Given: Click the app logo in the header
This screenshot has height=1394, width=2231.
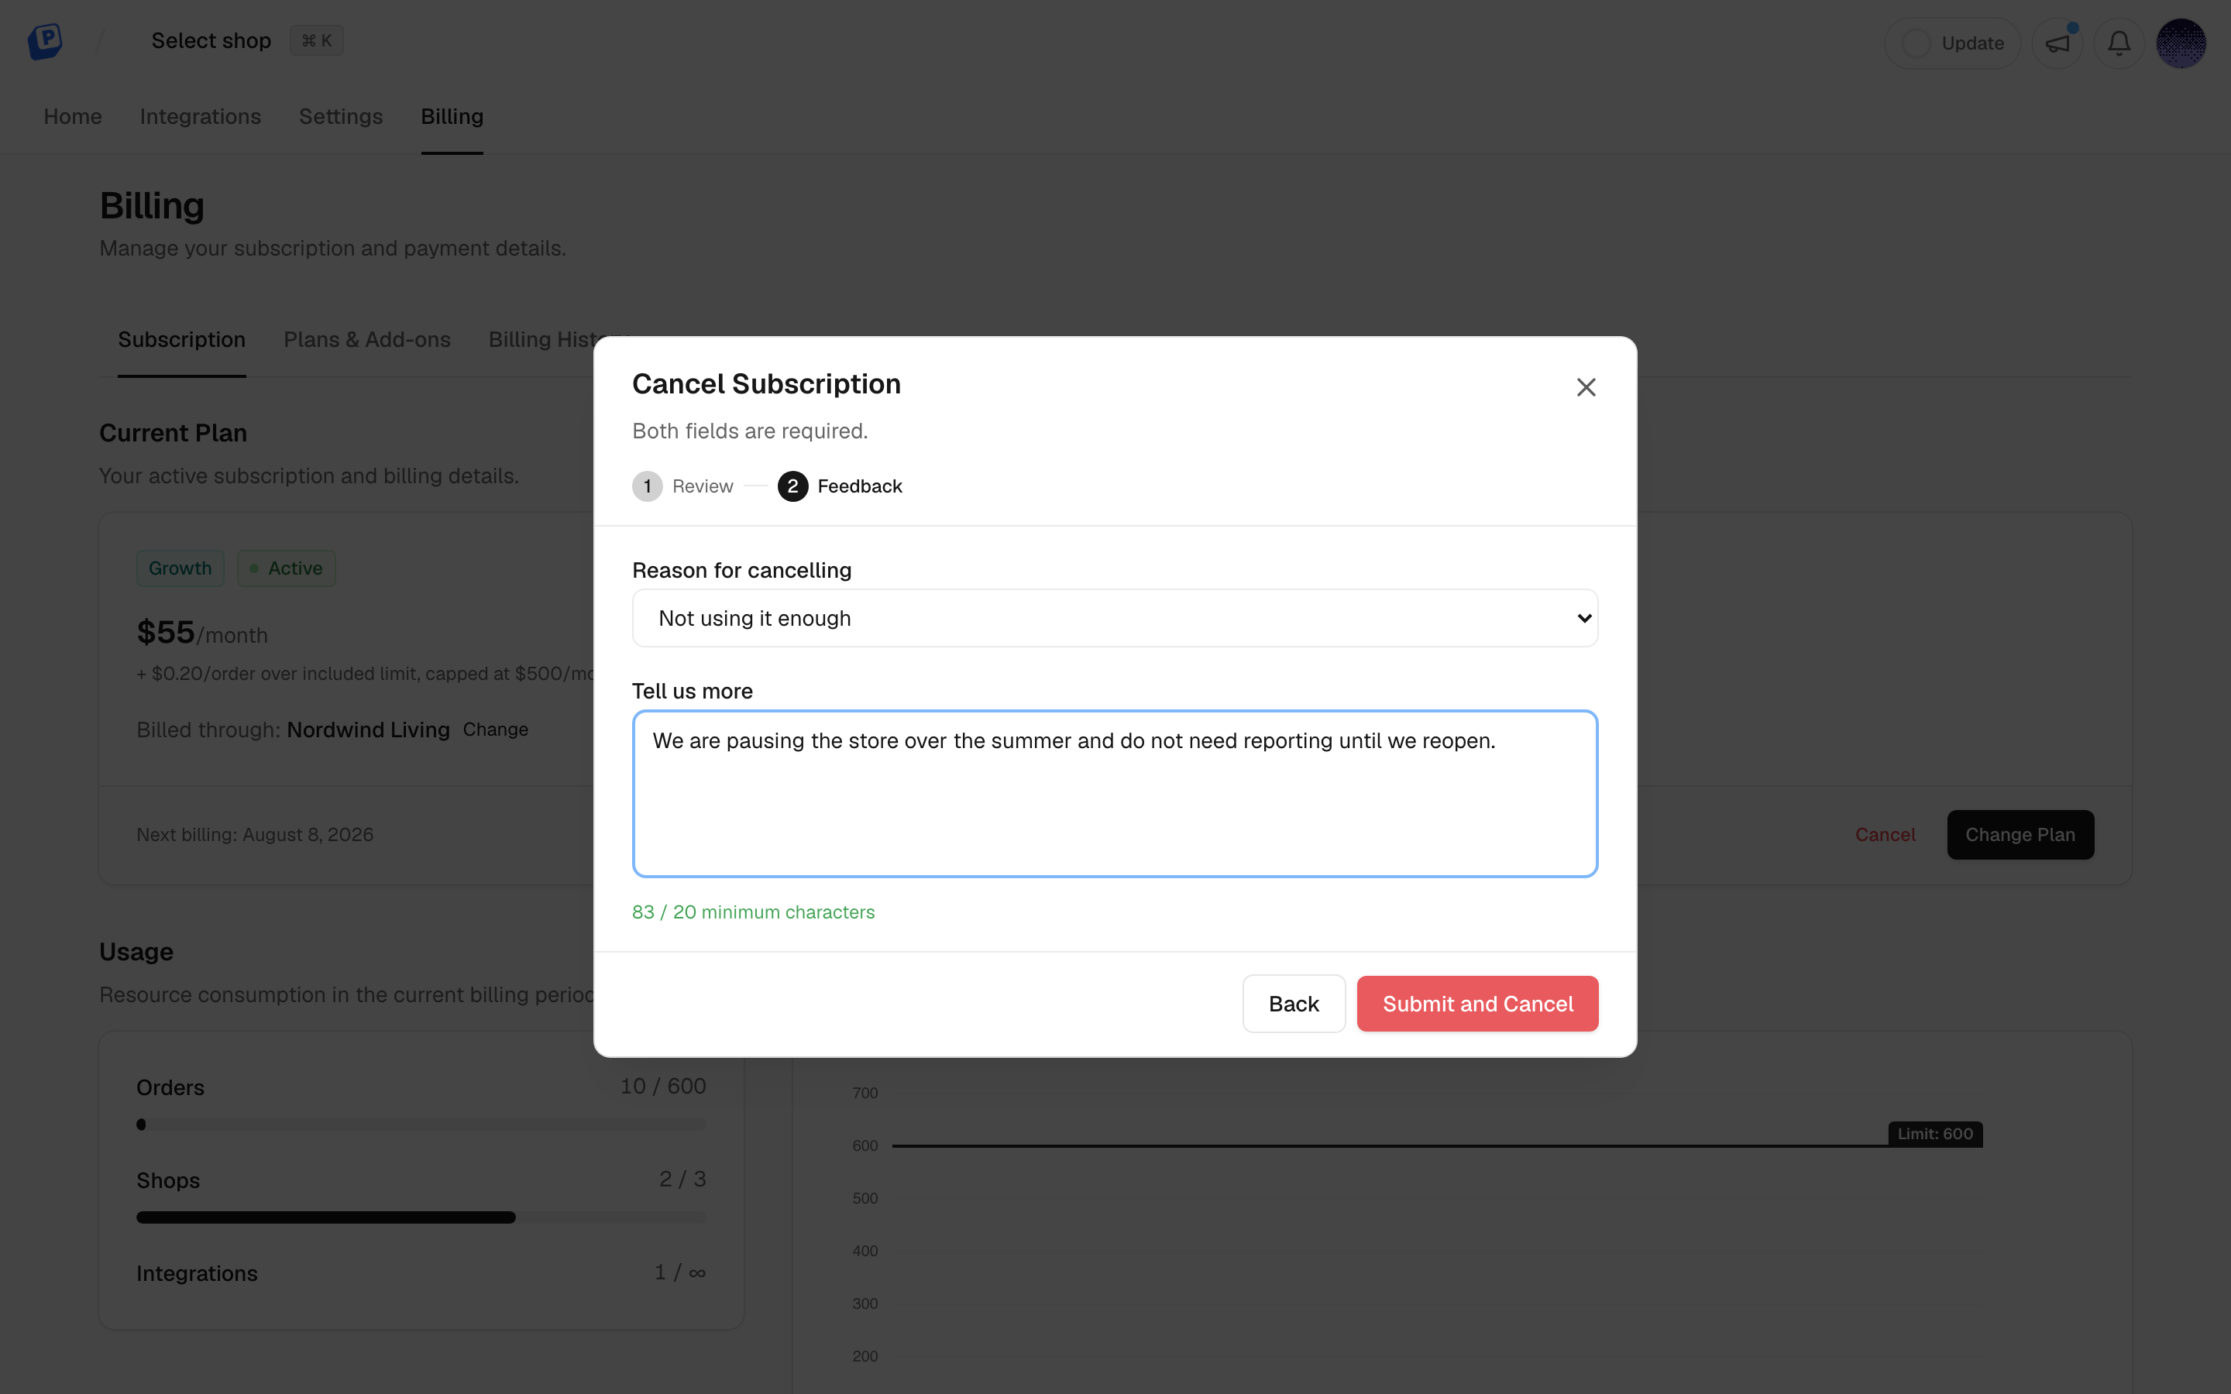Looking at the screenshot, I should [x=44, y=42].
